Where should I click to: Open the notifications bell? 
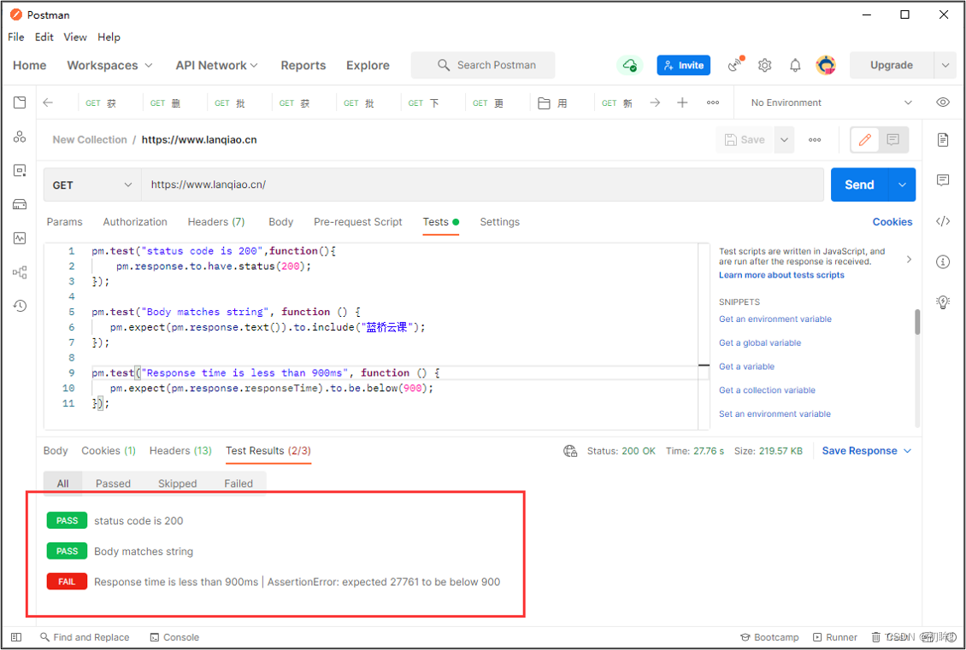[x=795, y=65]
